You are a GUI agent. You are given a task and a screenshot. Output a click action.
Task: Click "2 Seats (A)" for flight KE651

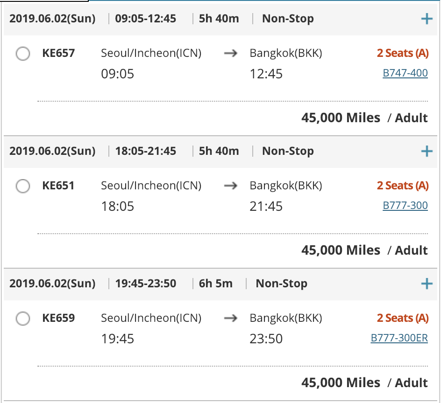tap(403, 186)
